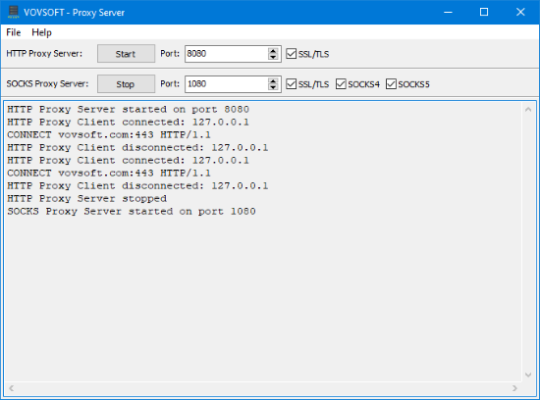Close the Proxy Server window
The width and height of the screenshot is (540, 400).
pos(520,12)
